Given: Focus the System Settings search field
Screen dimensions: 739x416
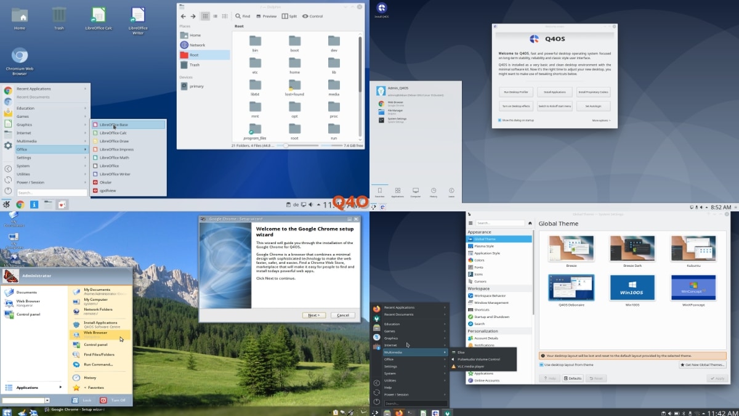Looking at the screenshot, I should coord(499,223).
